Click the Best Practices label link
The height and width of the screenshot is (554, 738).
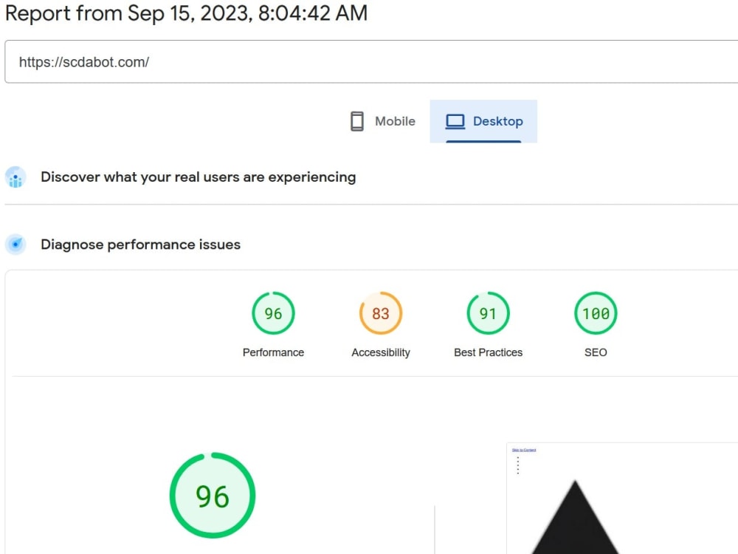(x=488, y=352)
